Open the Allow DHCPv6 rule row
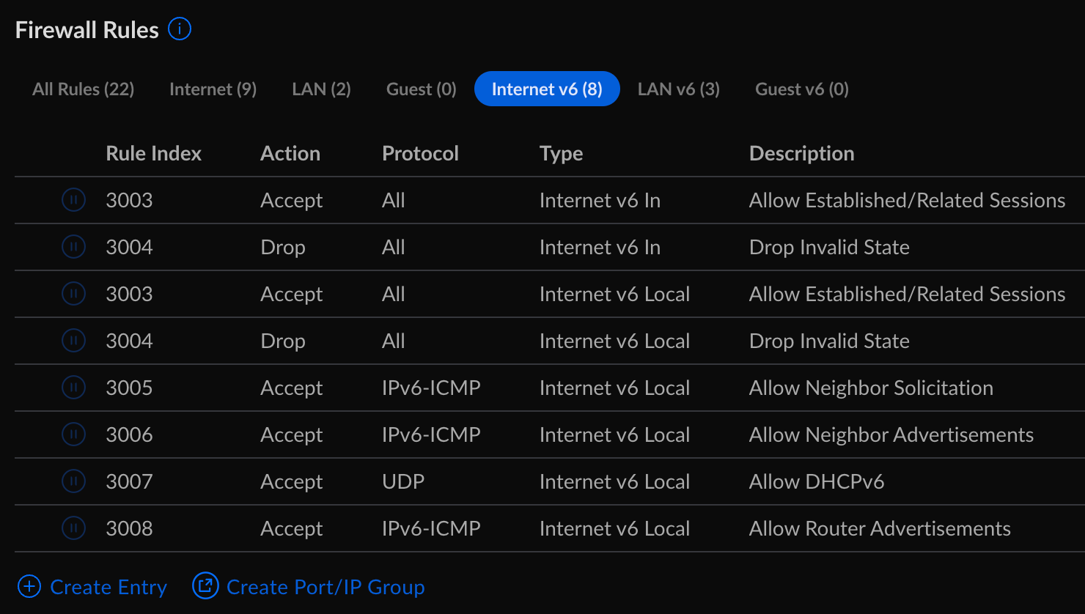Screen dimensions: 1085x614 pos(550,481)
